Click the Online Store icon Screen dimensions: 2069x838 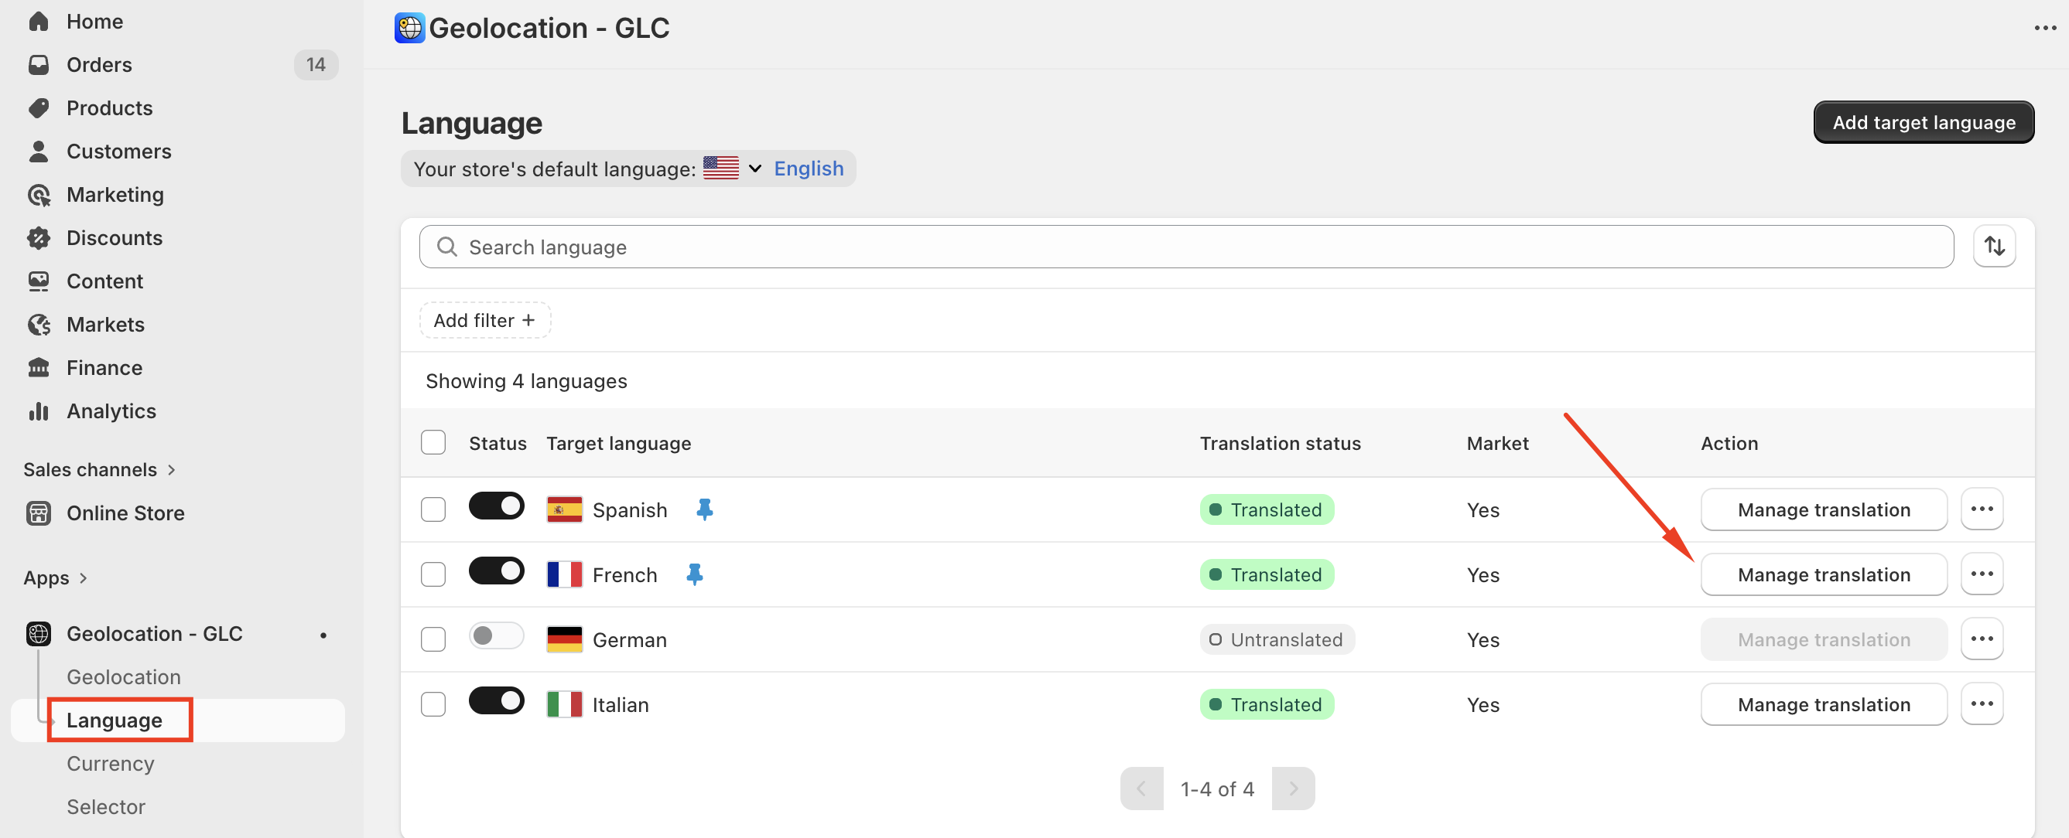(x=39, y=513)
